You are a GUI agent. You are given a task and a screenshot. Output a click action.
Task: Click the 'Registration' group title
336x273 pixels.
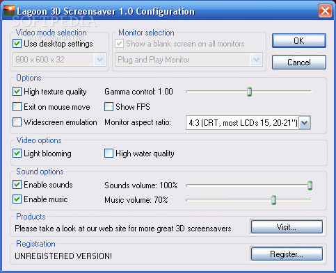(x=35, y=244)
